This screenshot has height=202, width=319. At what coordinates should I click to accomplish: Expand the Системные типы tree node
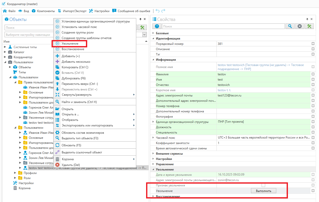pos(5,47)
